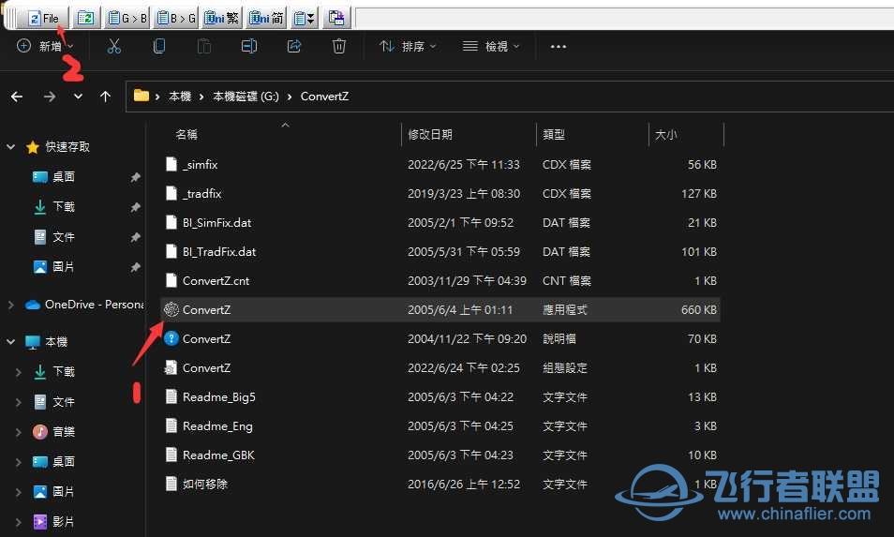Go back with the left arrow button
The width and height of the screenshot is (894, 537).
(17, 97)
